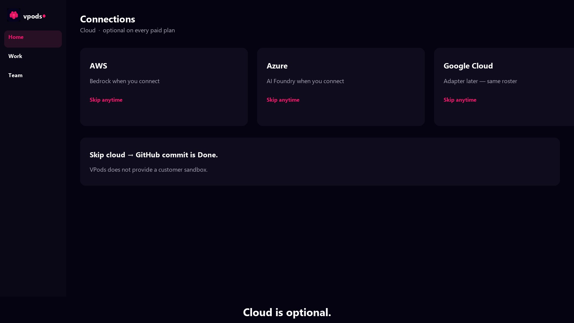This screenshot has height=323, width=574.
Task: Click the 'AI Foundry when you connect' text
Action: click(x=305, y=81)
